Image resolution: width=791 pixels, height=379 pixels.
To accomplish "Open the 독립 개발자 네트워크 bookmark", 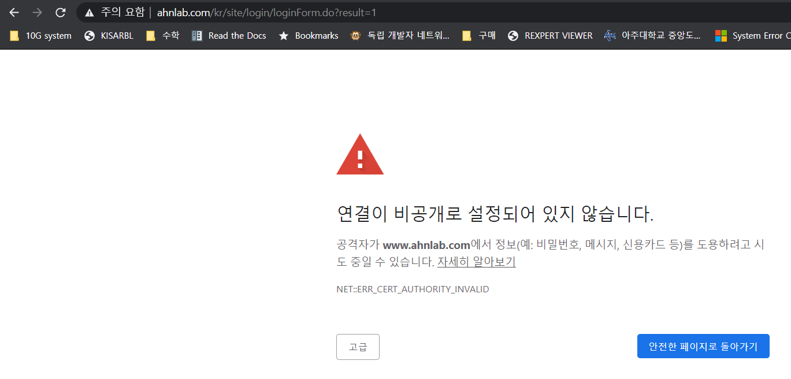I will click(x=400, y=36).
